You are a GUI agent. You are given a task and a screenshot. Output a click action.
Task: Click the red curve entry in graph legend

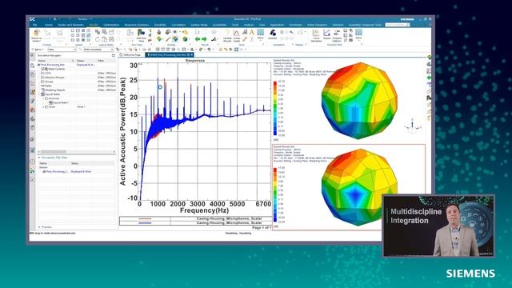point(195,218)
